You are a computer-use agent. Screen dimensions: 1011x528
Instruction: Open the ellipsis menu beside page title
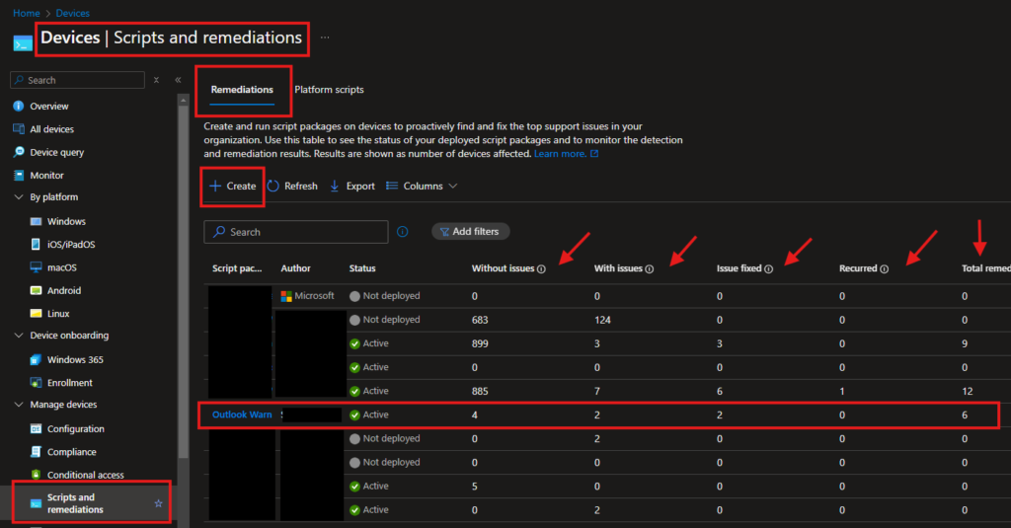click(325, 38)
